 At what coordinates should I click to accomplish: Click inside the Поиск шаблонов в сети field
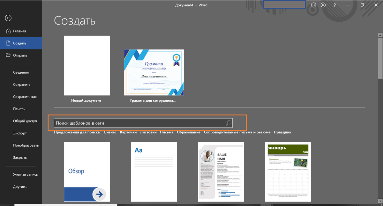tap(140, 122)
